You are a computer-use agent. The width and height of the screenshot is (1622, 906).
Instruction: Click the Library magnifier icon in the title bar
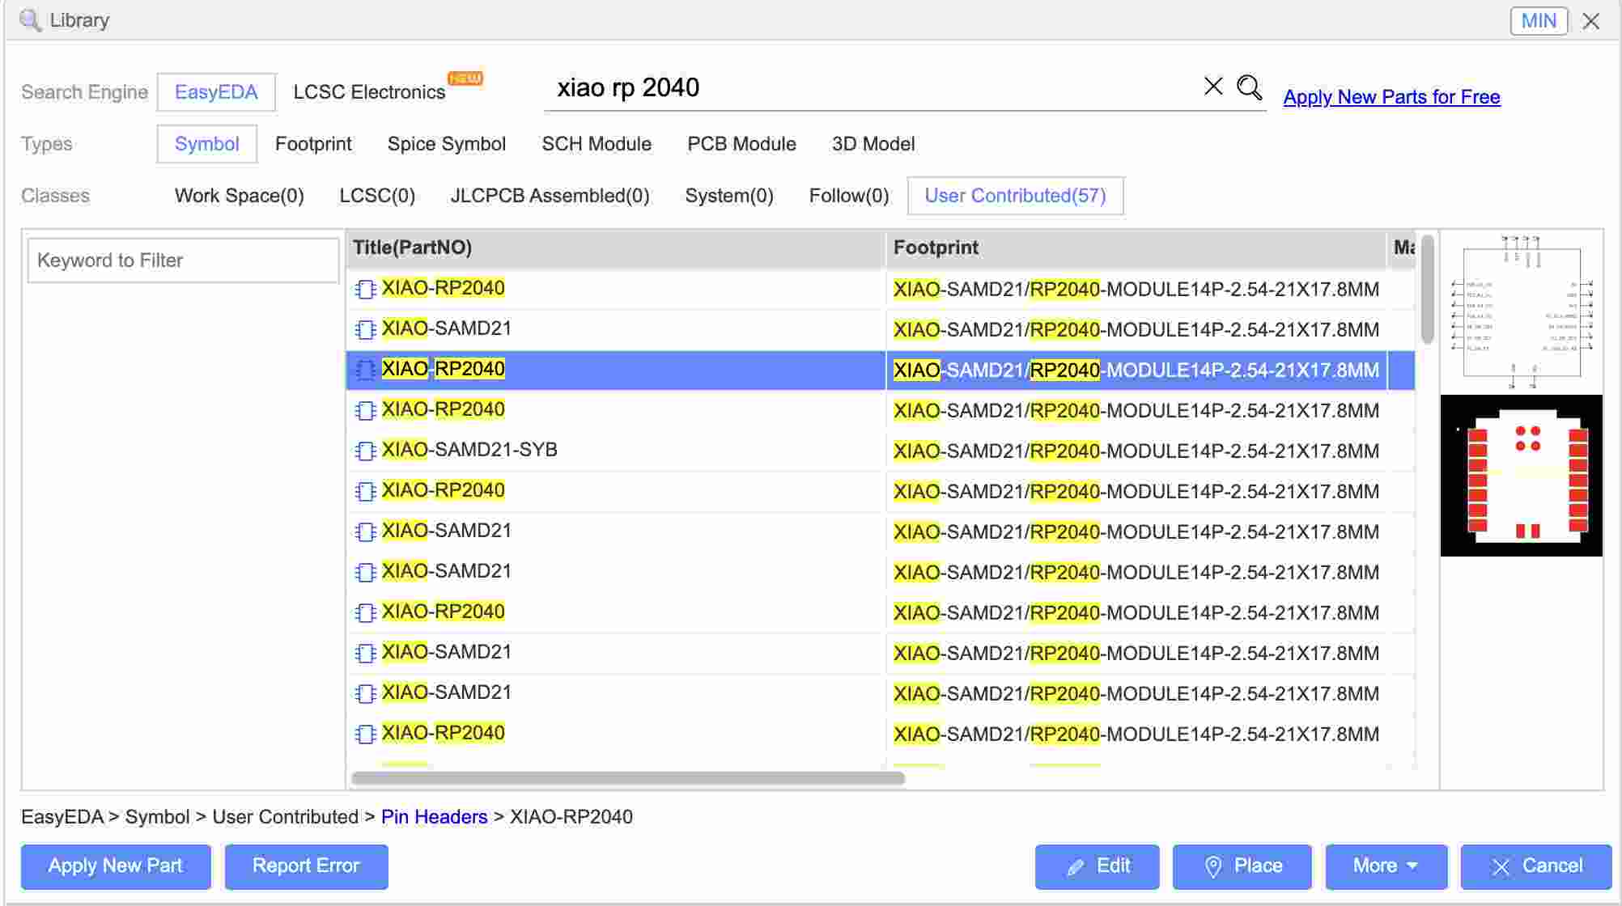pyautogui.click(x=30, y=20)
